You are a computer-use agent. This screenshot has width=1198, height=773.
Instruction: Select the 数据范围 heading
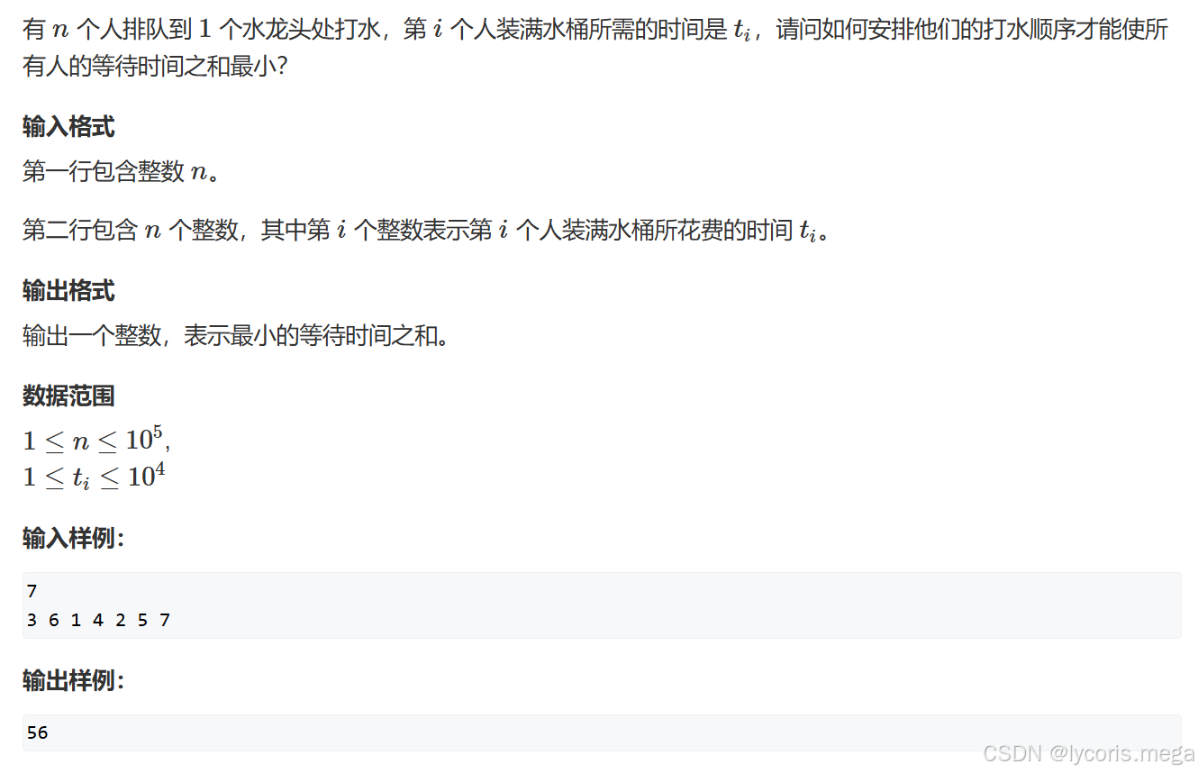click(68, 396)
